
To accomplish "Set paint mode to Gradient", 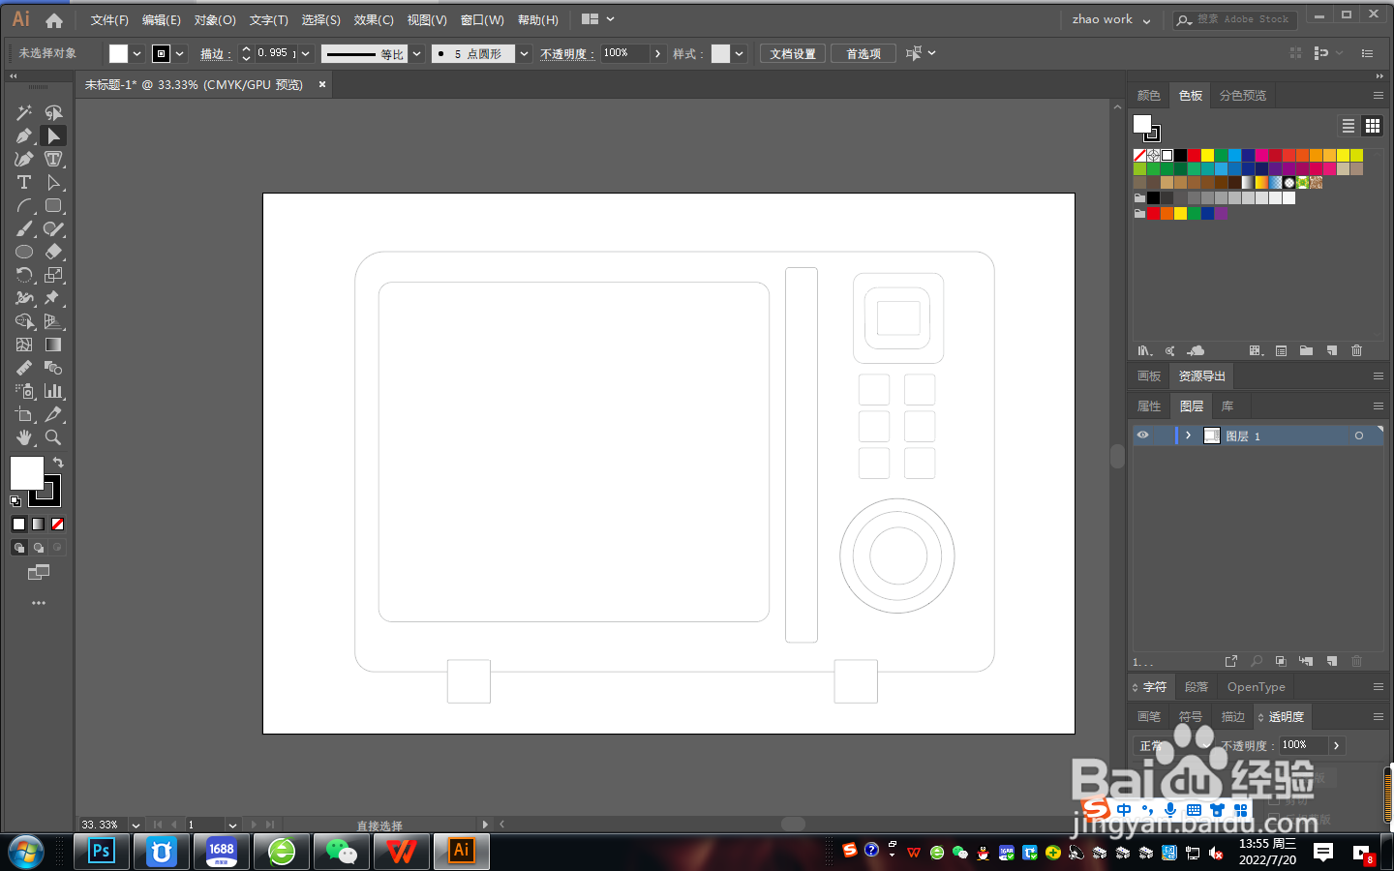I will (x=38, y=525).
